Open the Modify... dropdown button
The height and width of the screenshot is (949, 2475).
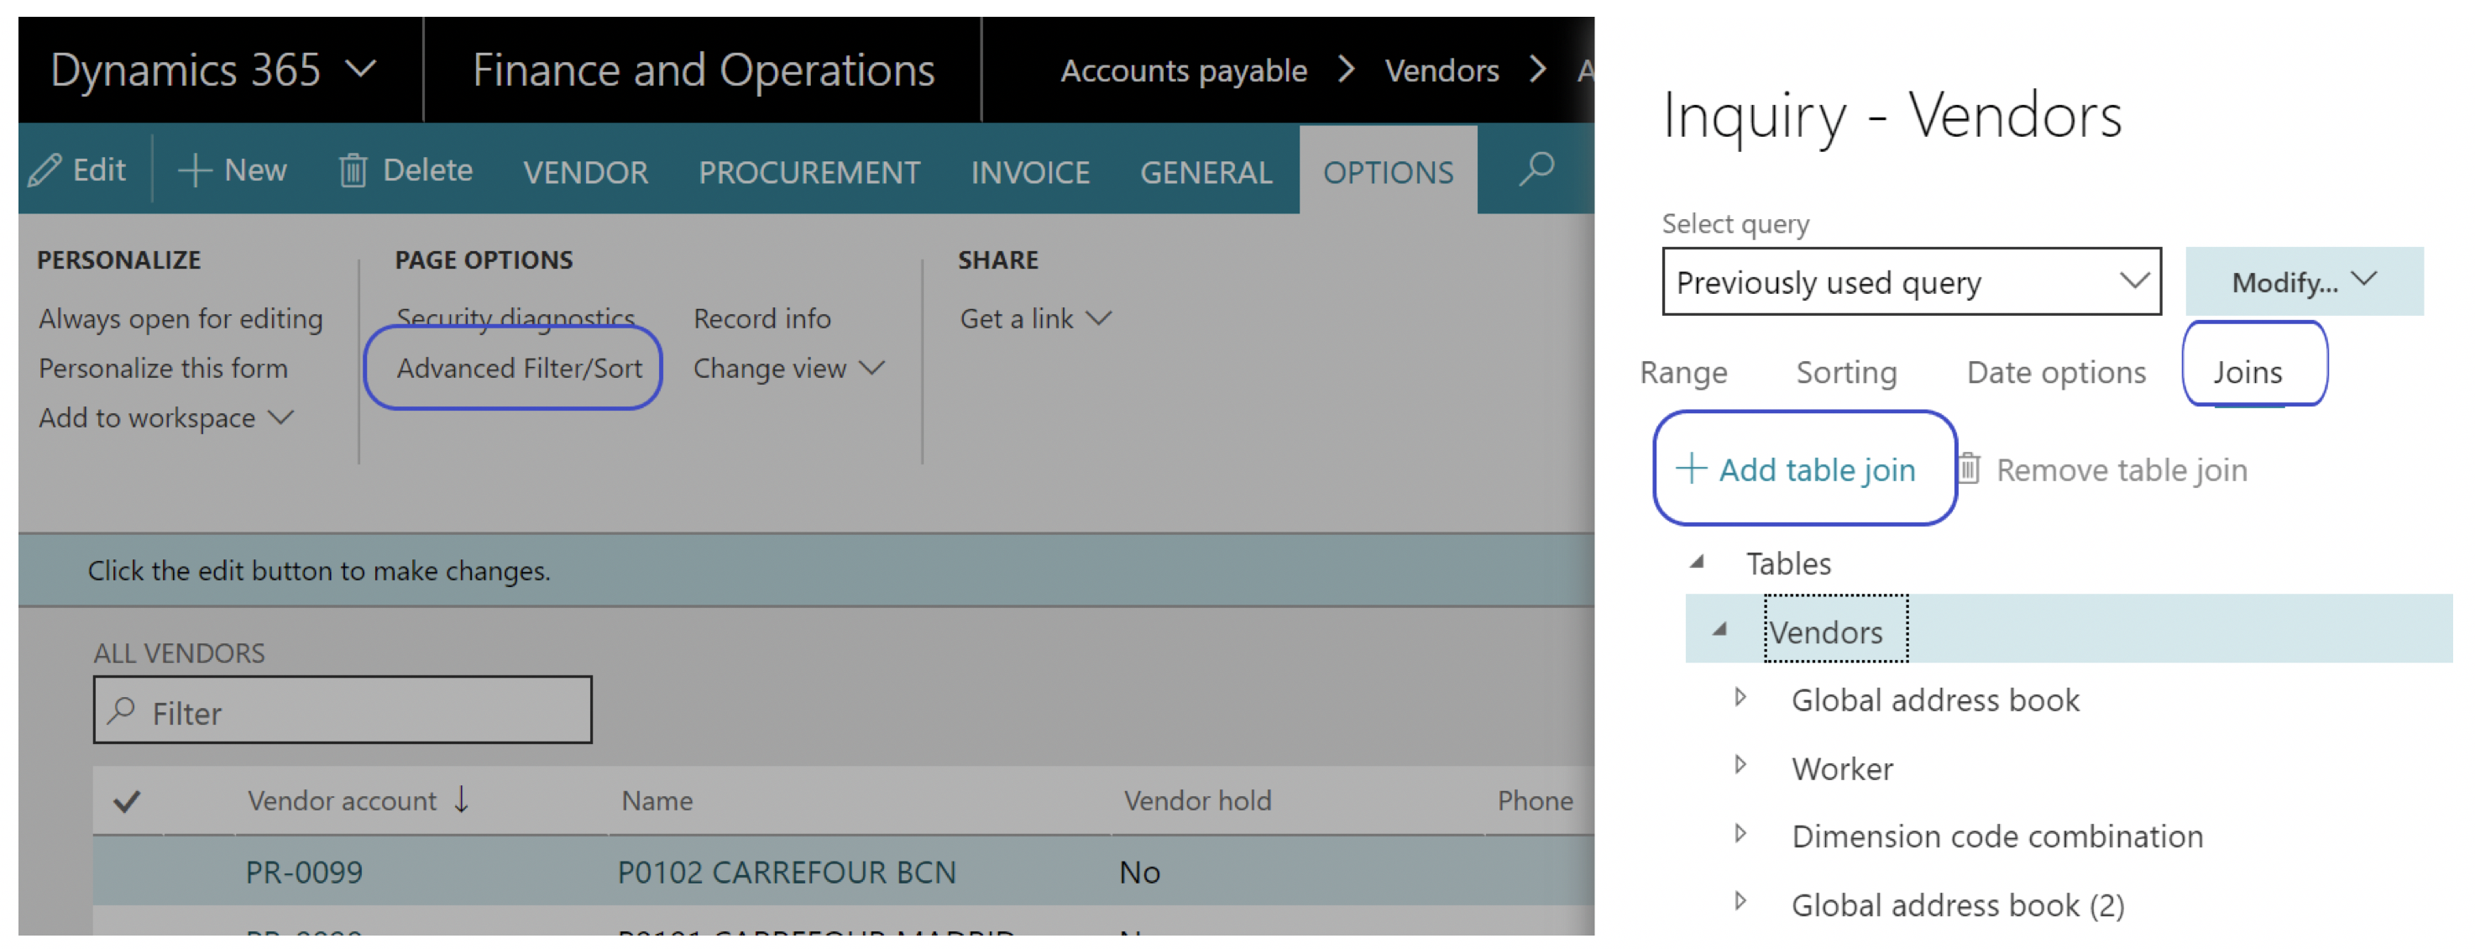2303,281
